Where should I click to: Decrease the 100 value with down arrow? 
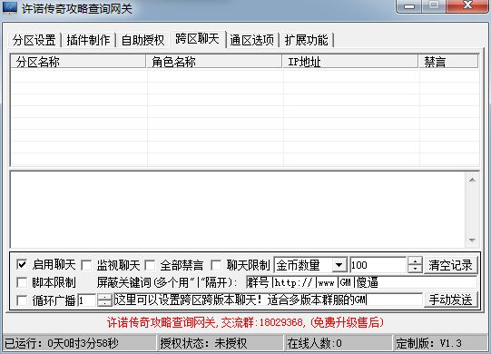click(x=416, y=269)
